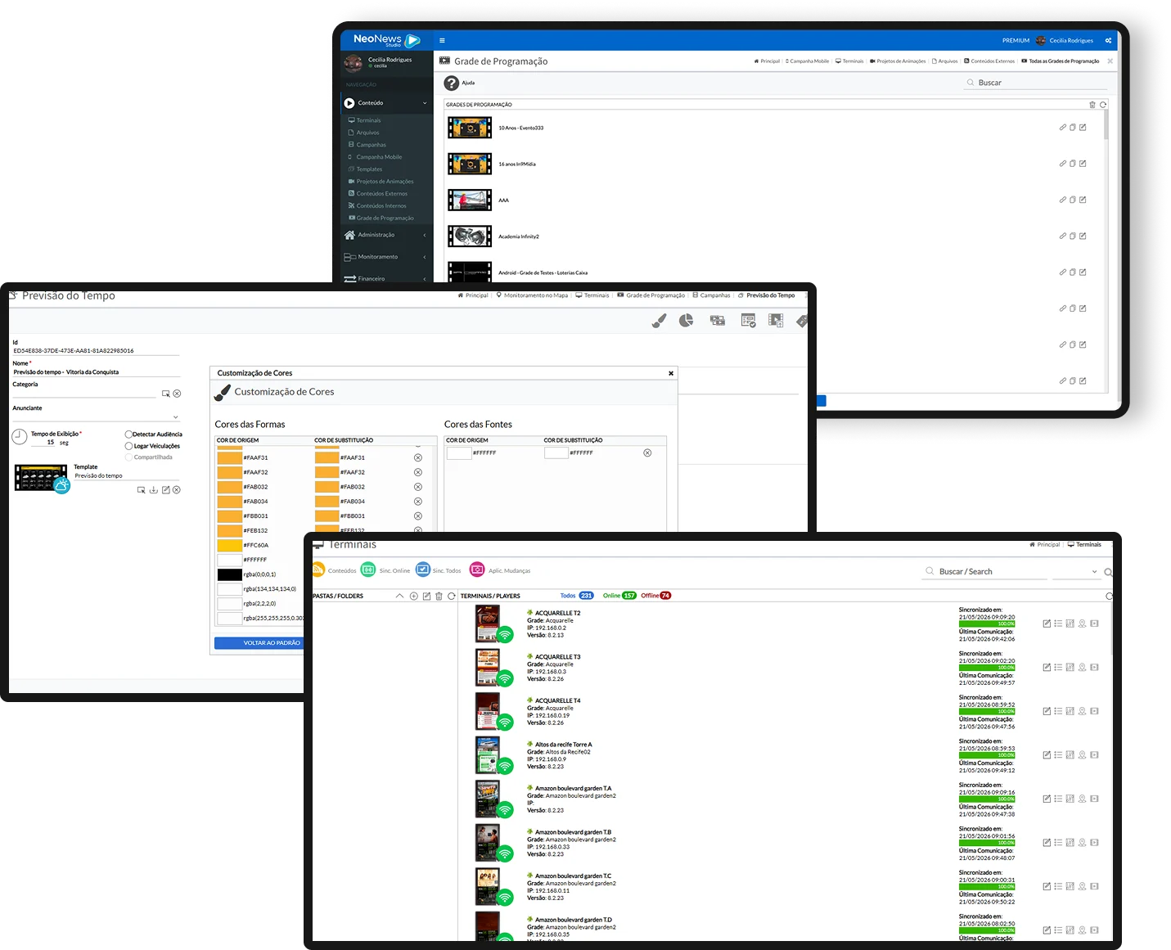Open Templates in the sidebar menu
1171x950 pixels.
click(369, 169)
